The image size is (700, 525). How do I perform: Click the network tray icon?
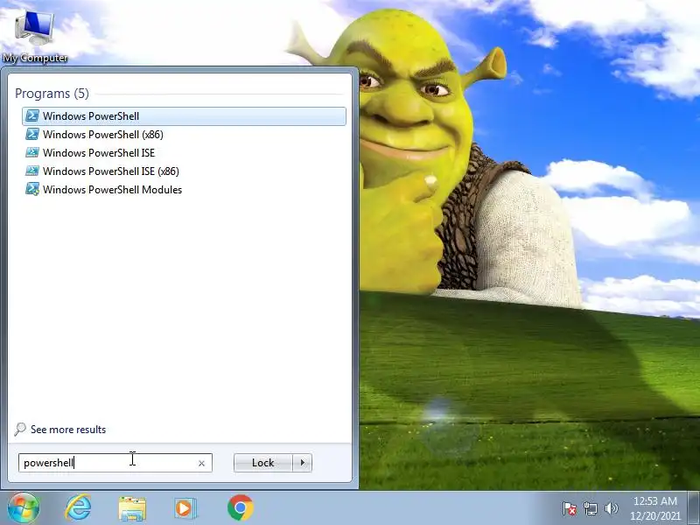click(591, 508)
